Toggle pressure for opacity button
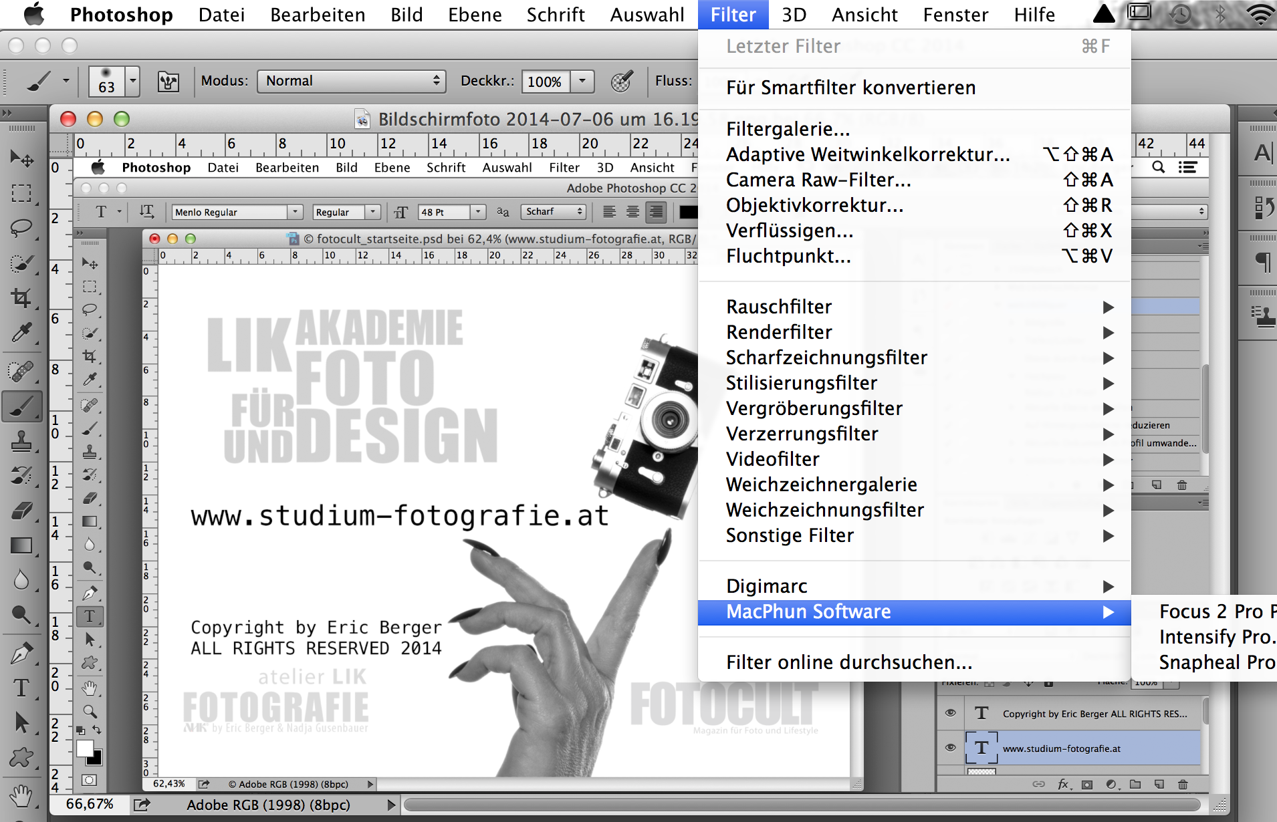This screenshot has width=1277, height=822. [x=621, y=82]
